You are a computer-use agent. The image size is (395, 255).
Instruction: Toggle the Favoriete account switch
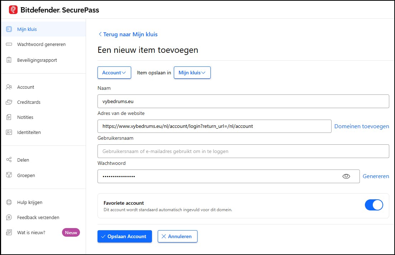click(374, 205)
